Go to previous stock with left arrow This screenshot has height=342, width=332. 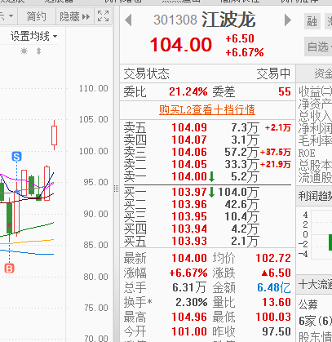pos(128,20)
